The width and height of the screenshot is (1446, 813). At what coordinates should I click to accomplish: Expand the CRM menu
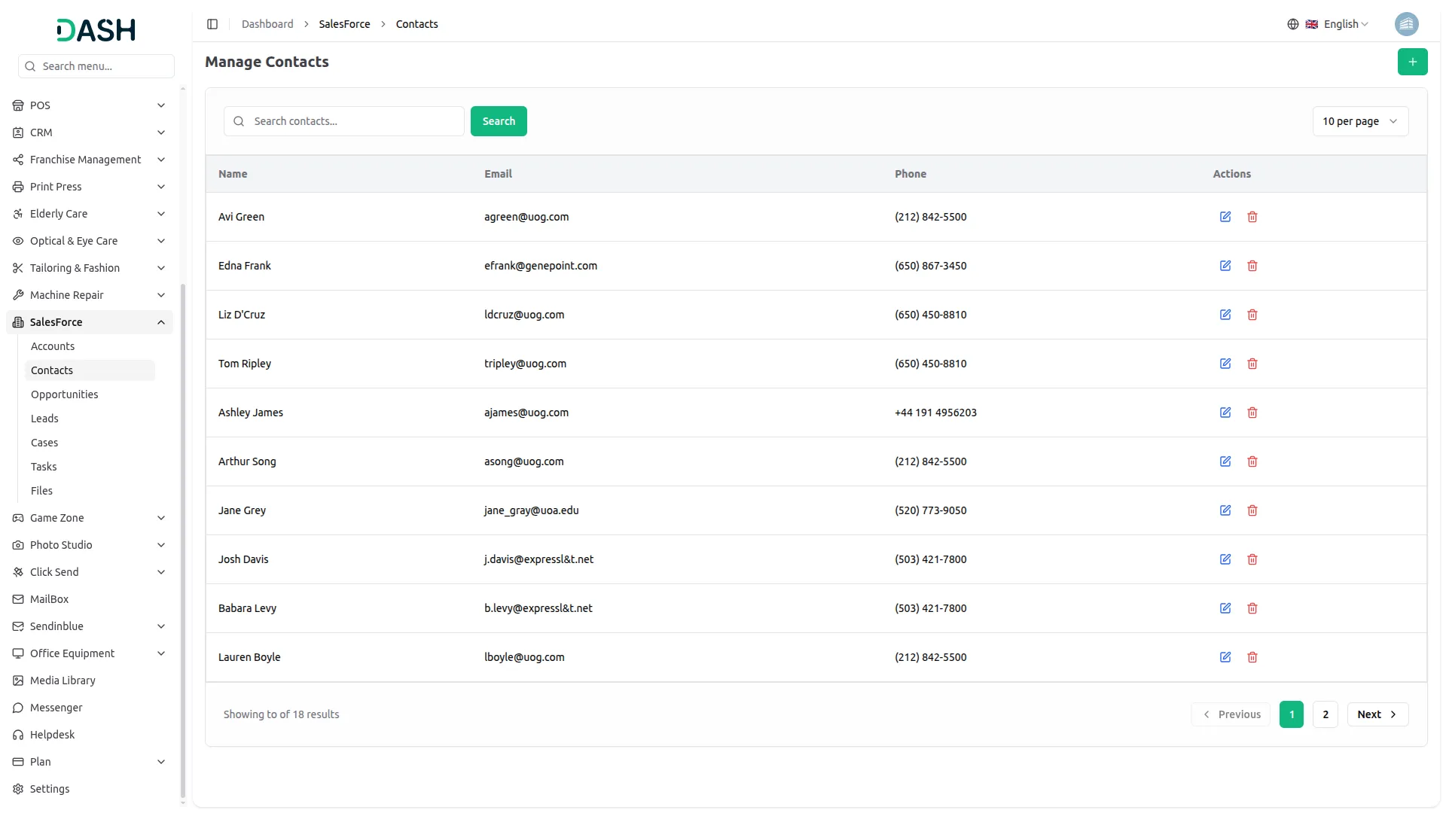click(x=90, y=132)
